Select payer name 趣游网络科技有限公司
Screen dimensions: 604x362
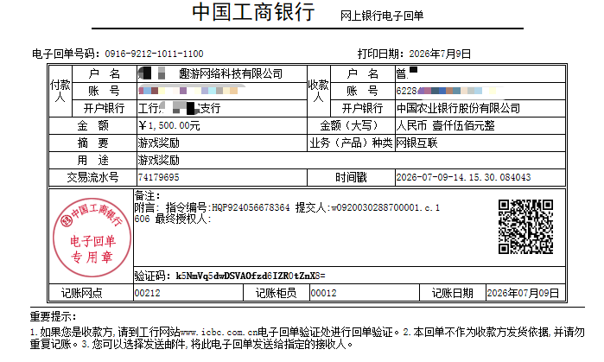231,74
